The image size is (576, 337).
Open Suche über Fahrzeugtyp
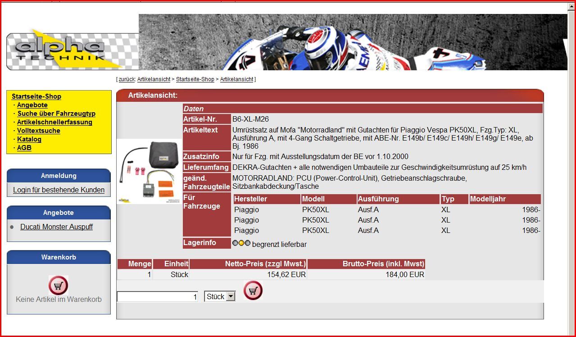[x=56, y=114]
